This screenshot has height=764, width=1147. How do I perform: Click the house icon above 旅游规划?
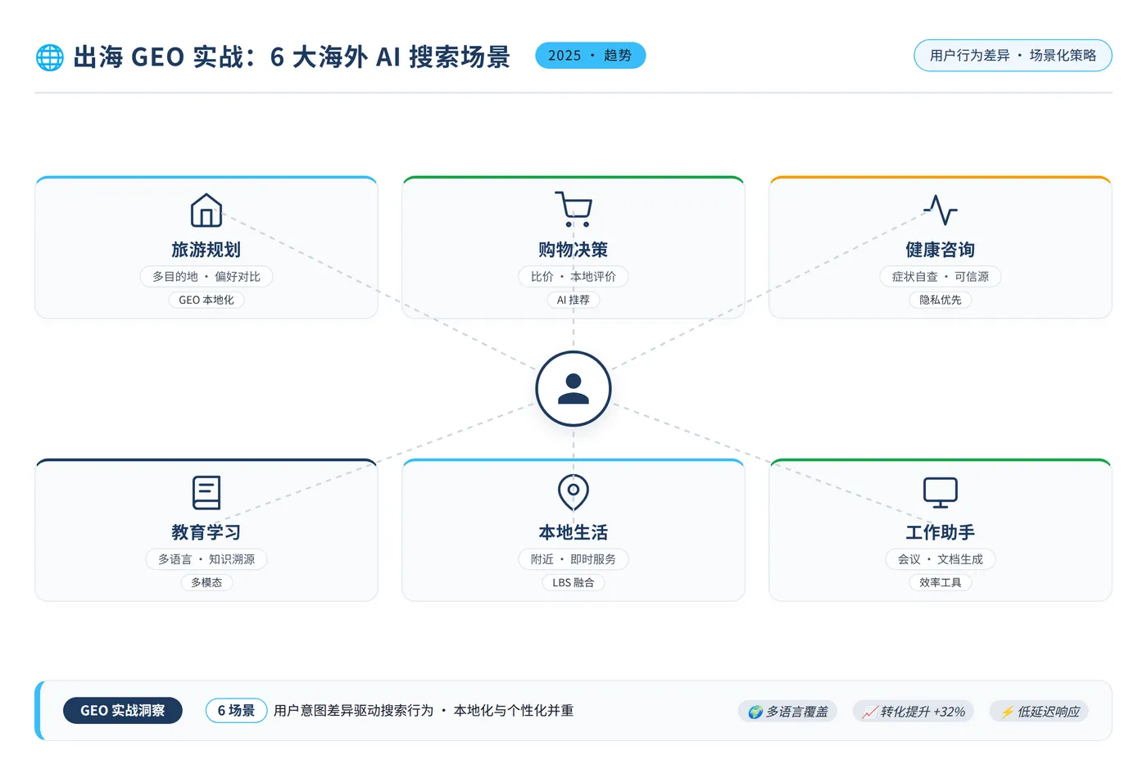(x=206, y=210)
